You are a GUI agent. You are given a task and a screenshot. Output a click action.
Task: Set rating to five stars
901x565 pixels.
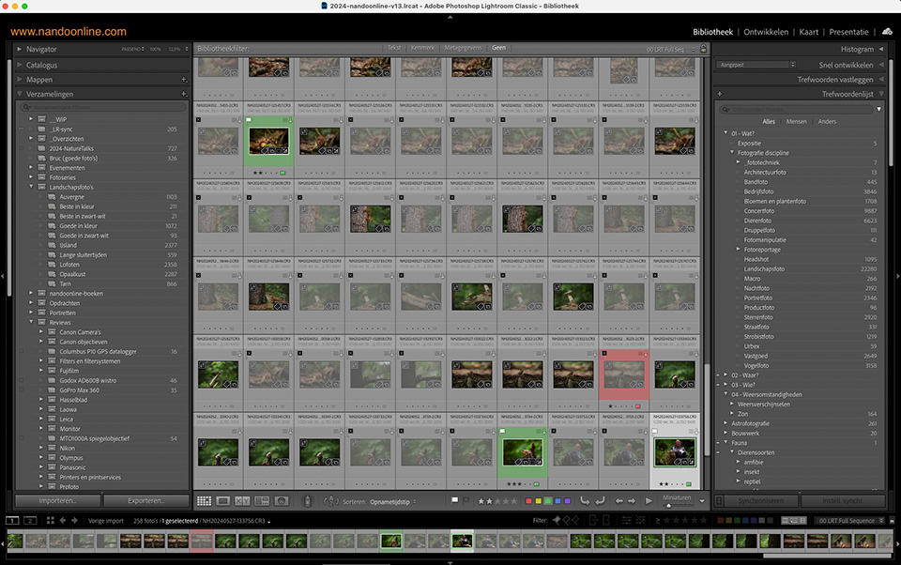[513, 501]
